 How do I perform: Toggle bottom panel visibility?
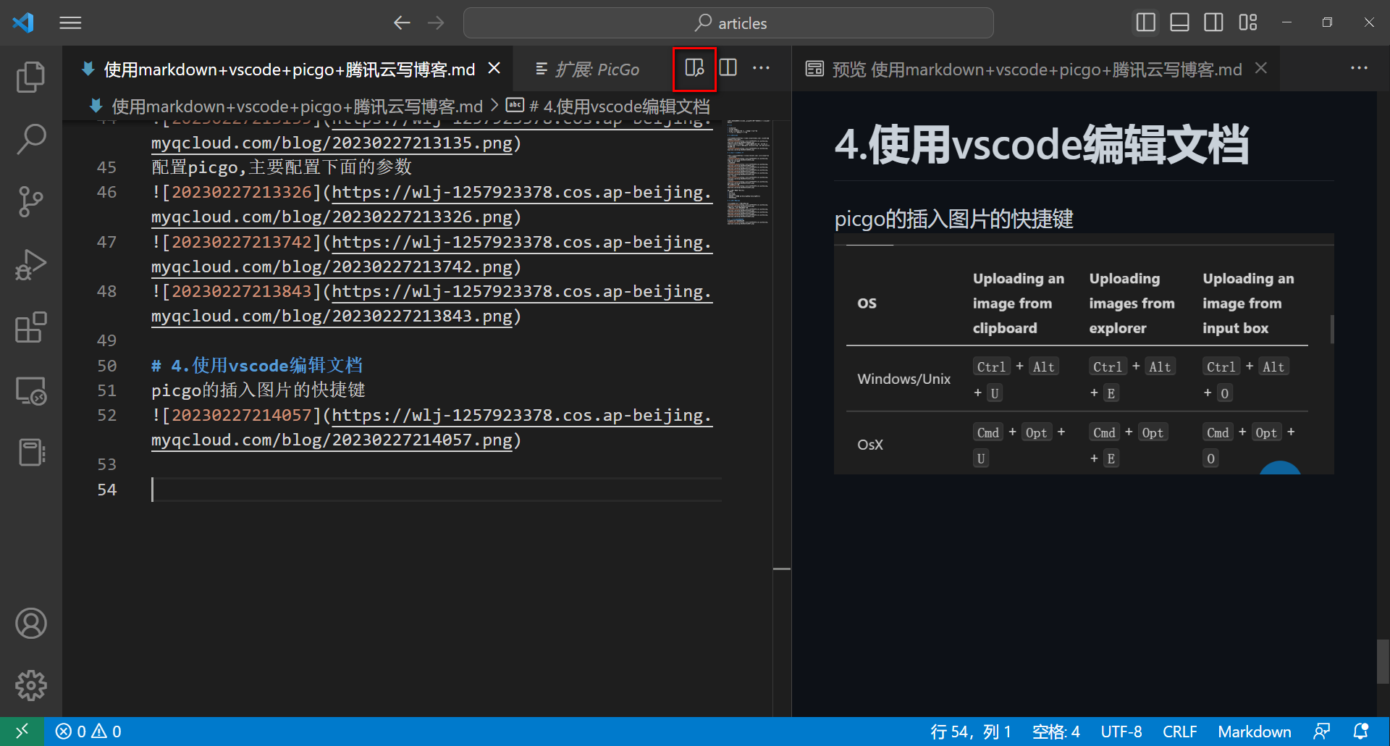tap(1180, 22)
